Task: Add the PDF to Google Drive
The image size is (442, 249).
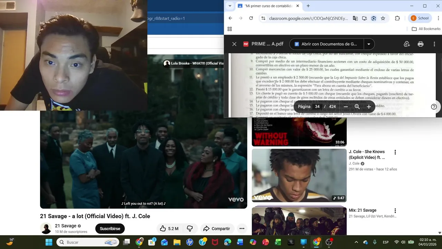Action: point(407,44)
